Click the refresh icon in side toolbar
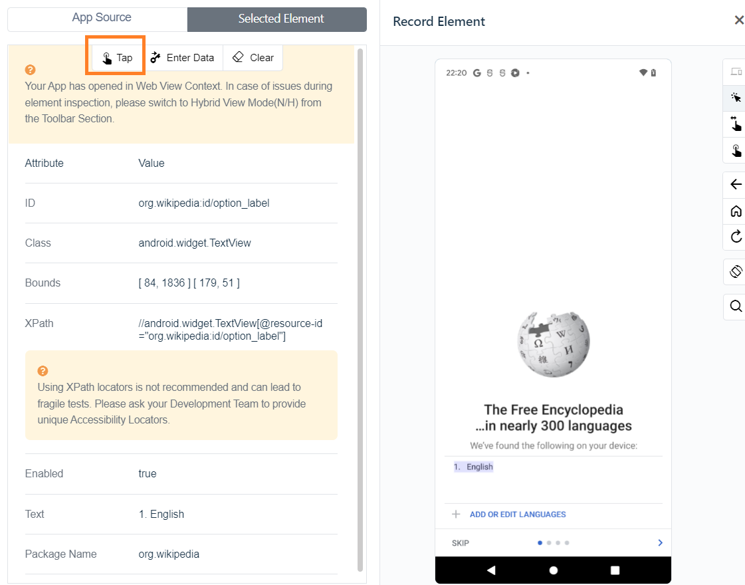 [736, 236]
